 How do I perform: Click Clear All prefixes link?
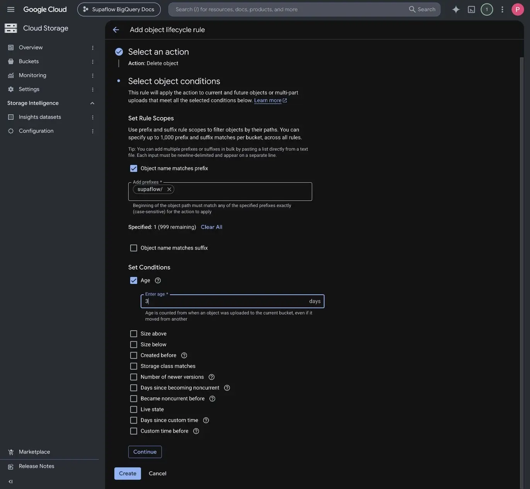(x=211, y=227)
